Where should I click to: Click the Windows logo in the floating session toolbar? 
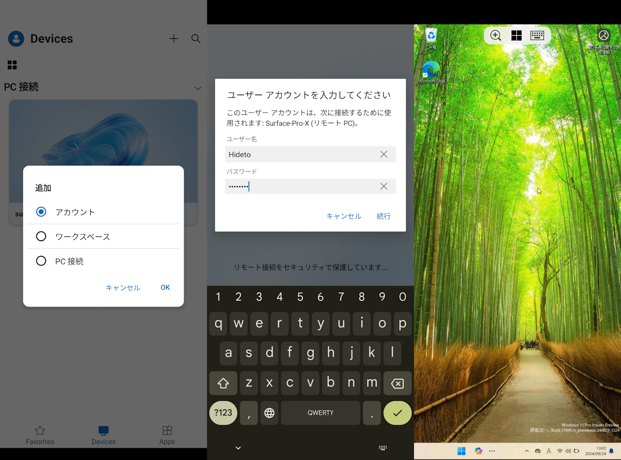click(x=516, y=35)
